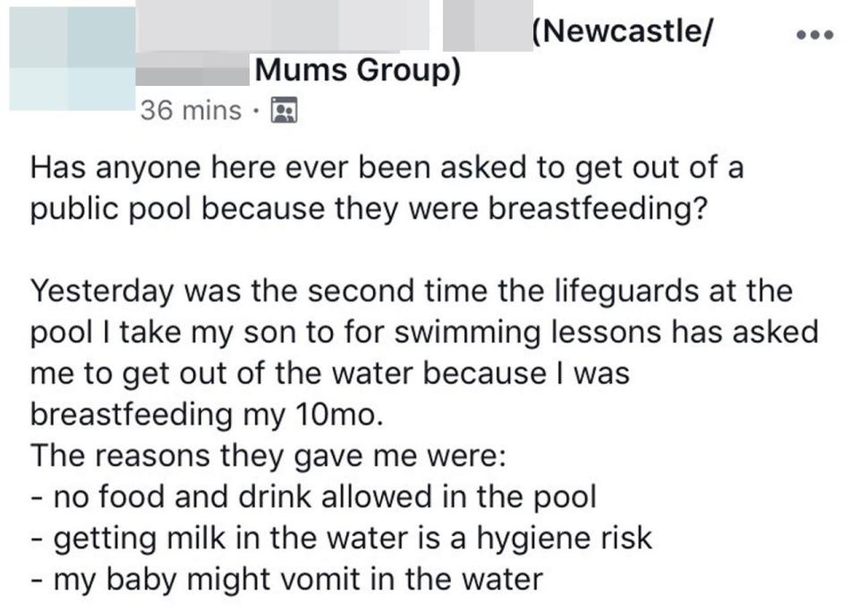Open the poster's blurred name link
The image size is (859, 611).
point(283,25)
